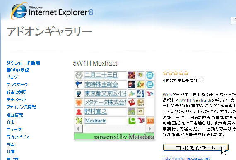Click the map-shape icon in the 東京都文京区 row

pos(132,93)
